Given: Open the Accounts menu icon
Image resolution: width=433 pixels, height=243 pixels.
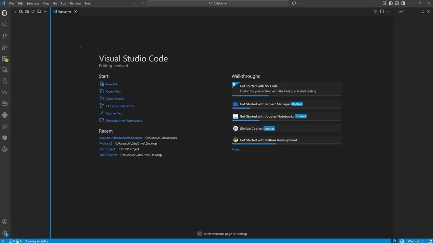Looking at the screenshot, I should [x=5, y=222].
